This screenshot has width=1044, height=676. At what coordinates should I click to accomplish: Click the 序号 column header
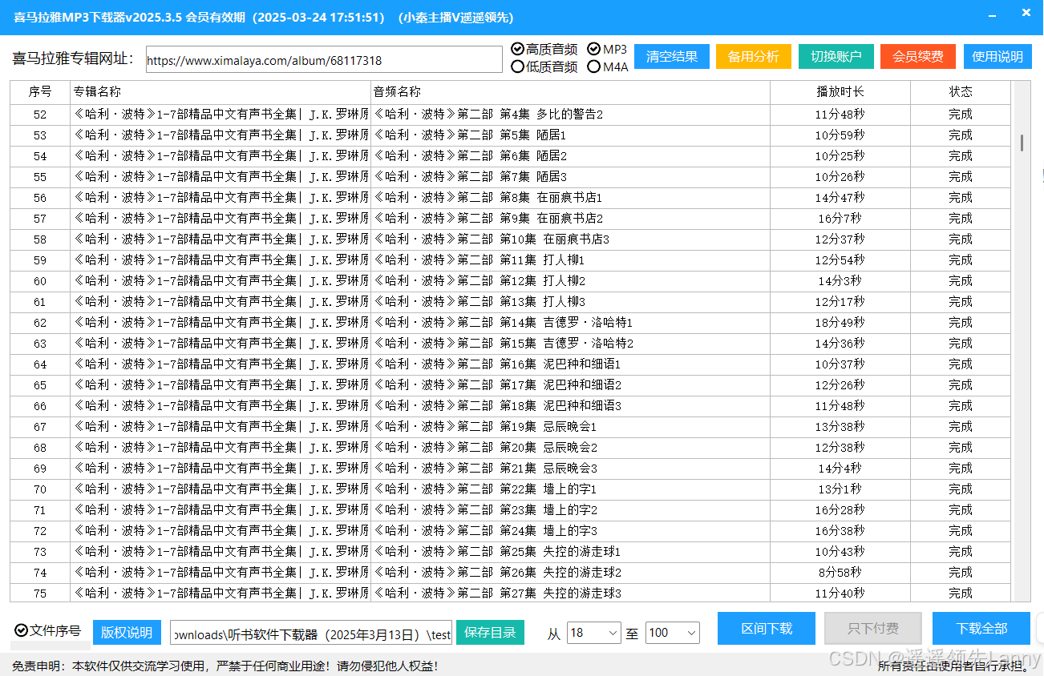click(40, 92)
